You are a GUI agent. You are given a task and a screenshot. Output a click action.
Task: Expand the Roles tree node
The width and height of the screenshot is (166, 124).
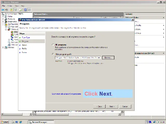(3, 16)
